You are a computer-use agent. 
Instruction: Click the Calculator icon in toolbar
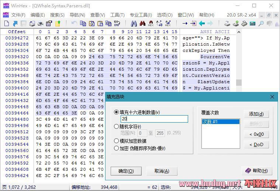pos(252,23)
